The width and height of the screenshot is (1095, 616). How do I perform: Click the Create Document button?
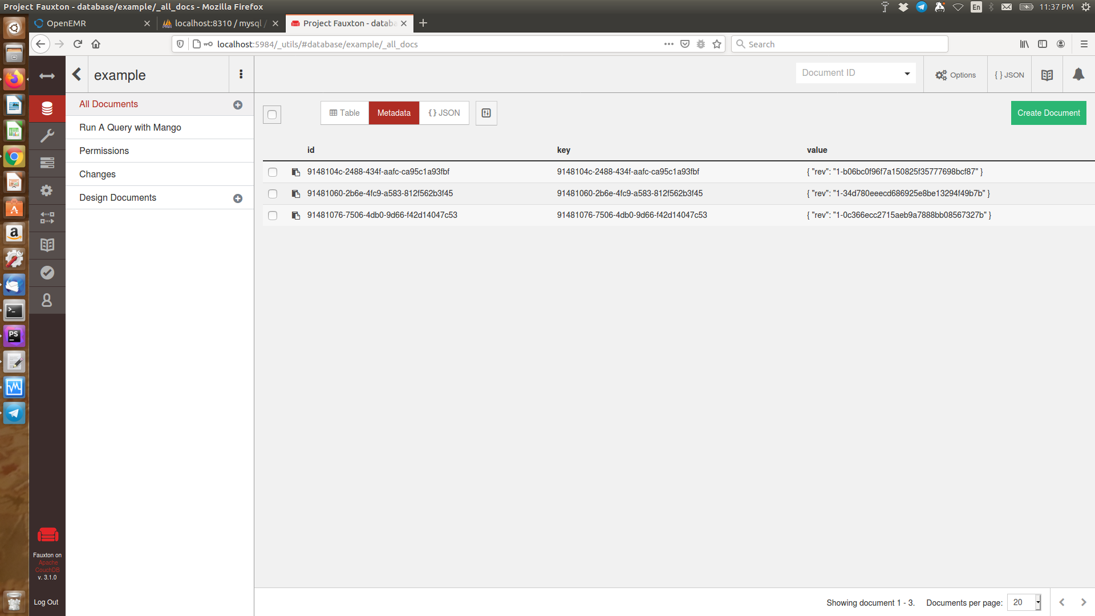(x=1048, y=112)
